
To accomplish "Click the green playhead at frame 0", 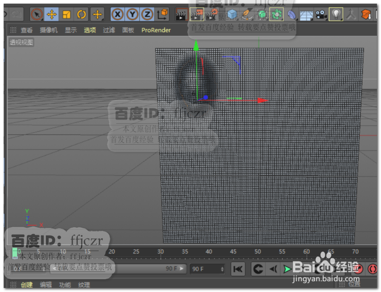I will tap(15, 253).
